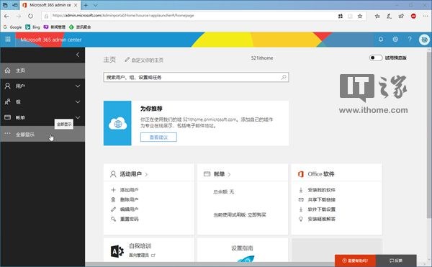Open the red adblock extension icon
The image size is (432, 267).
(x=413, y=17)
